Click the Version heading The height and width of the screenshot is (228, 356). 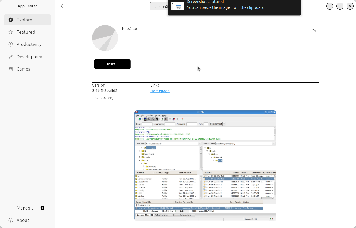(x=99, y=85)
